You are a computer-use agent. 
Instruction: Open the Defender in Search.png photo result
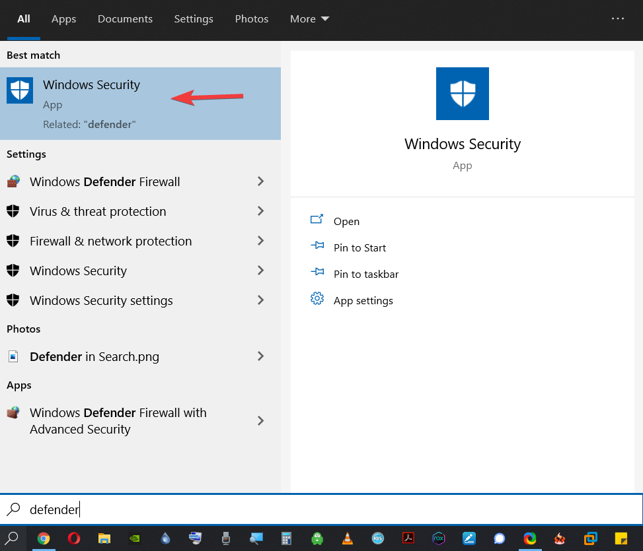pyautogui.click(x=140, y=356)
